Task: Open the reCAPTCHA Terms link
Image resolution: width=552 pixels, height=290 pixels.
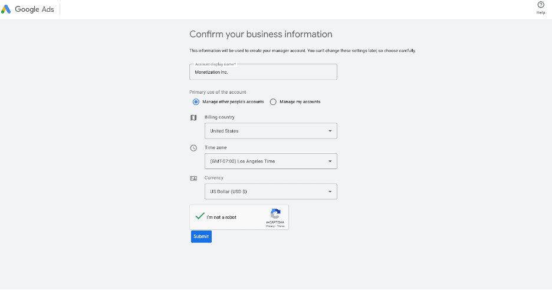Action: pos(281,226)
